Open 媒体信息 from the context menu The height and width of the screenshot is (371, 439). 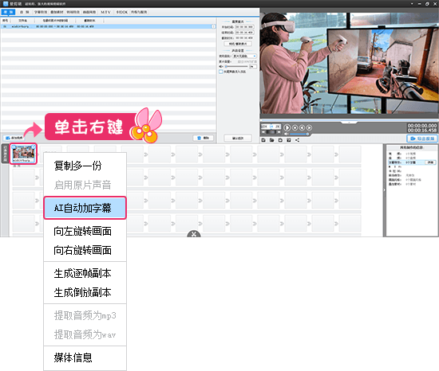click(x=85, y=357)
